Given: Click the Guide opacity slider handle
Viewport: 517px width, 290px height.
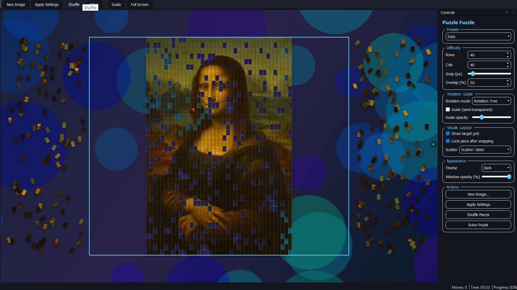Looking at the screenshot, I should (x=481, y=117).
